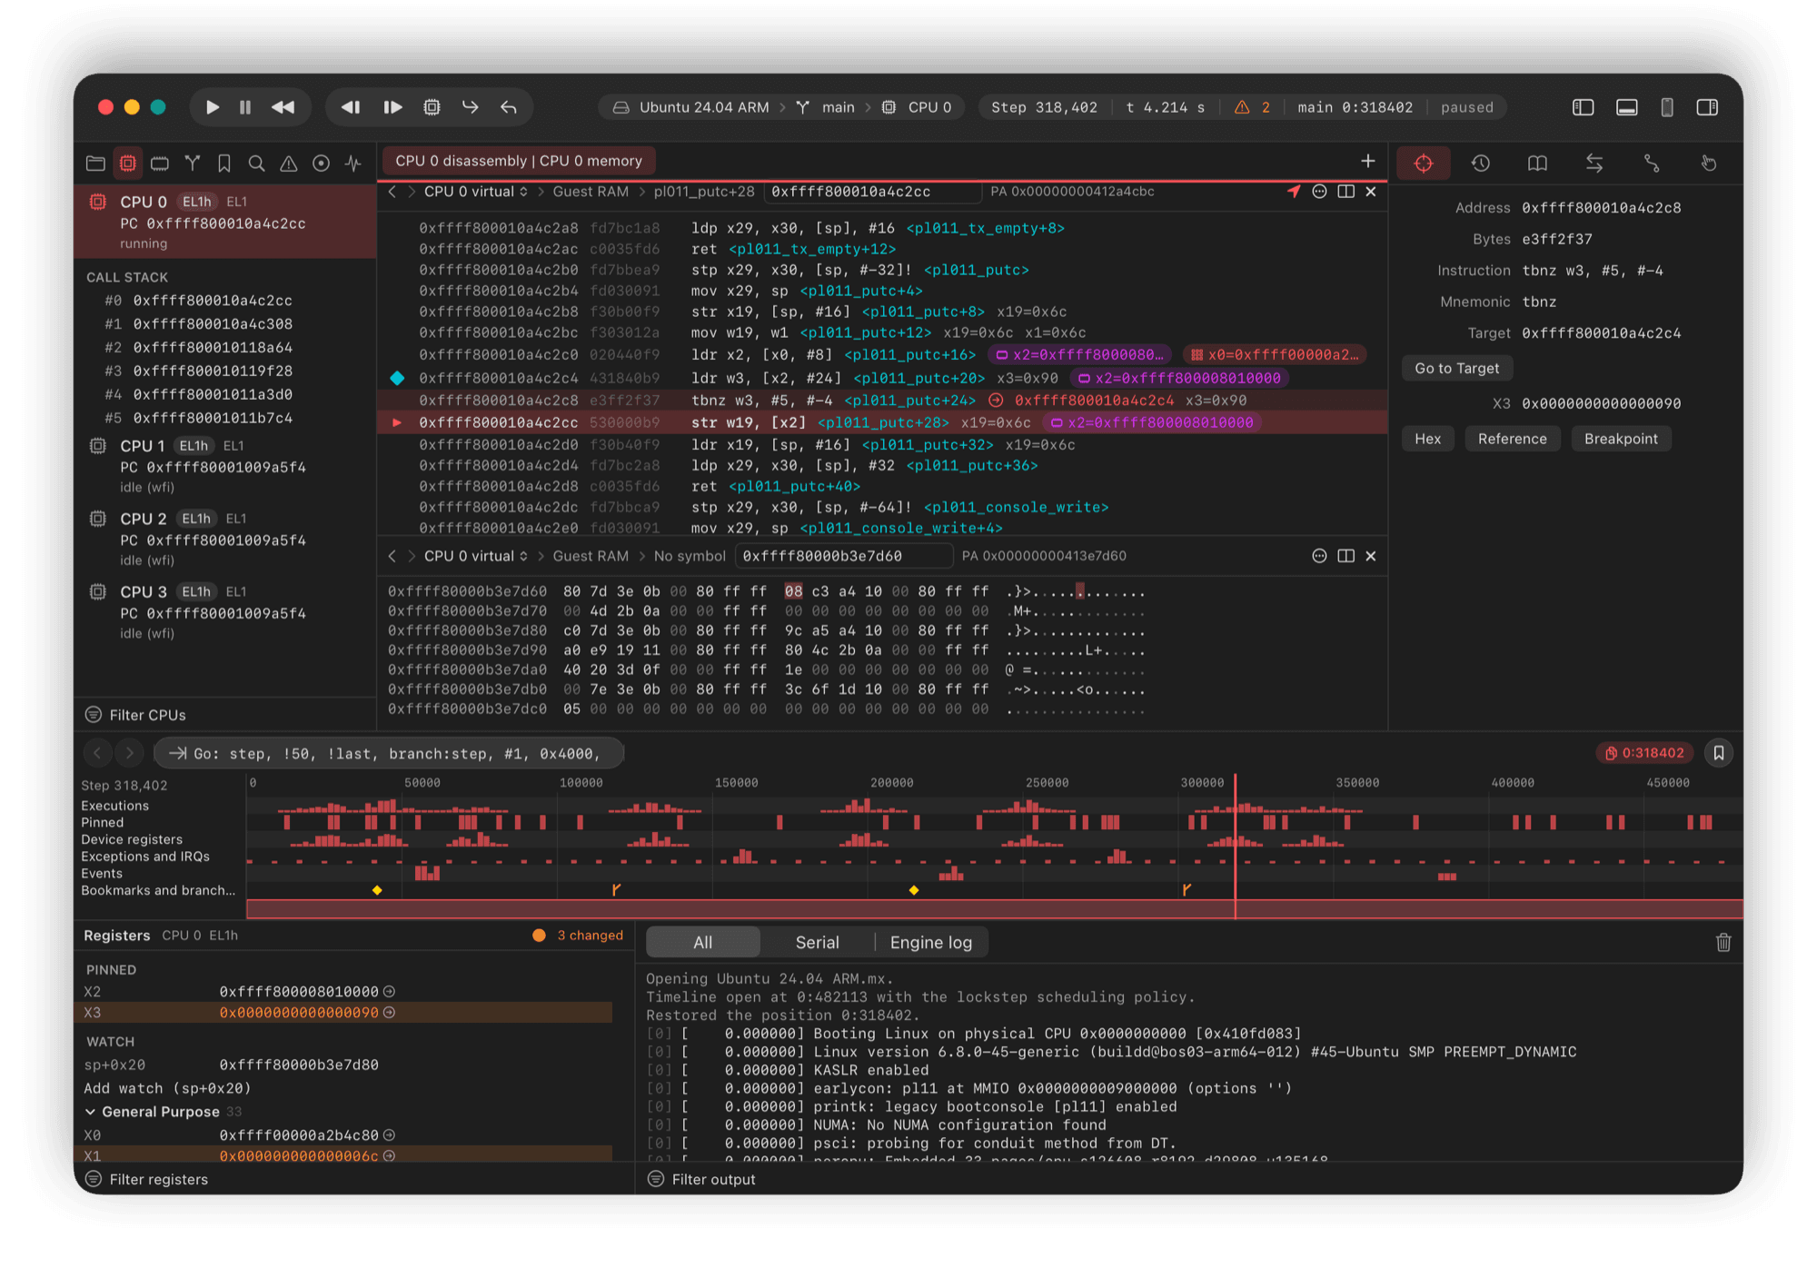This screenshot has width=1817, height=1268.
Task: Split the disassembly pane view
Action: [1346, 192]
